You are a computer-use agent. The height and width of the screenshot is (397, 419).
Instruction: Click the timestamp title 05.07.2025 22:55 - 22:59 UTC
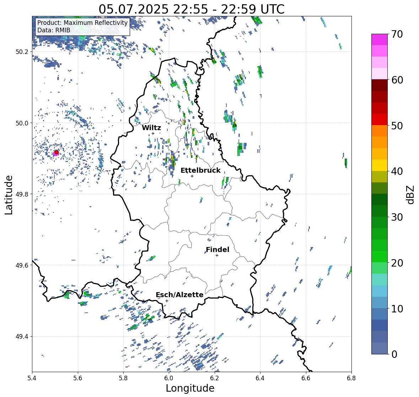pos(192,9)
